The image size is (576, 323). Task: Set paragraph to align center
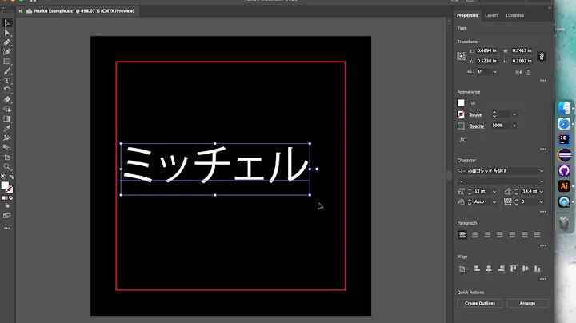pyautogui.click(x=475, y=235)
